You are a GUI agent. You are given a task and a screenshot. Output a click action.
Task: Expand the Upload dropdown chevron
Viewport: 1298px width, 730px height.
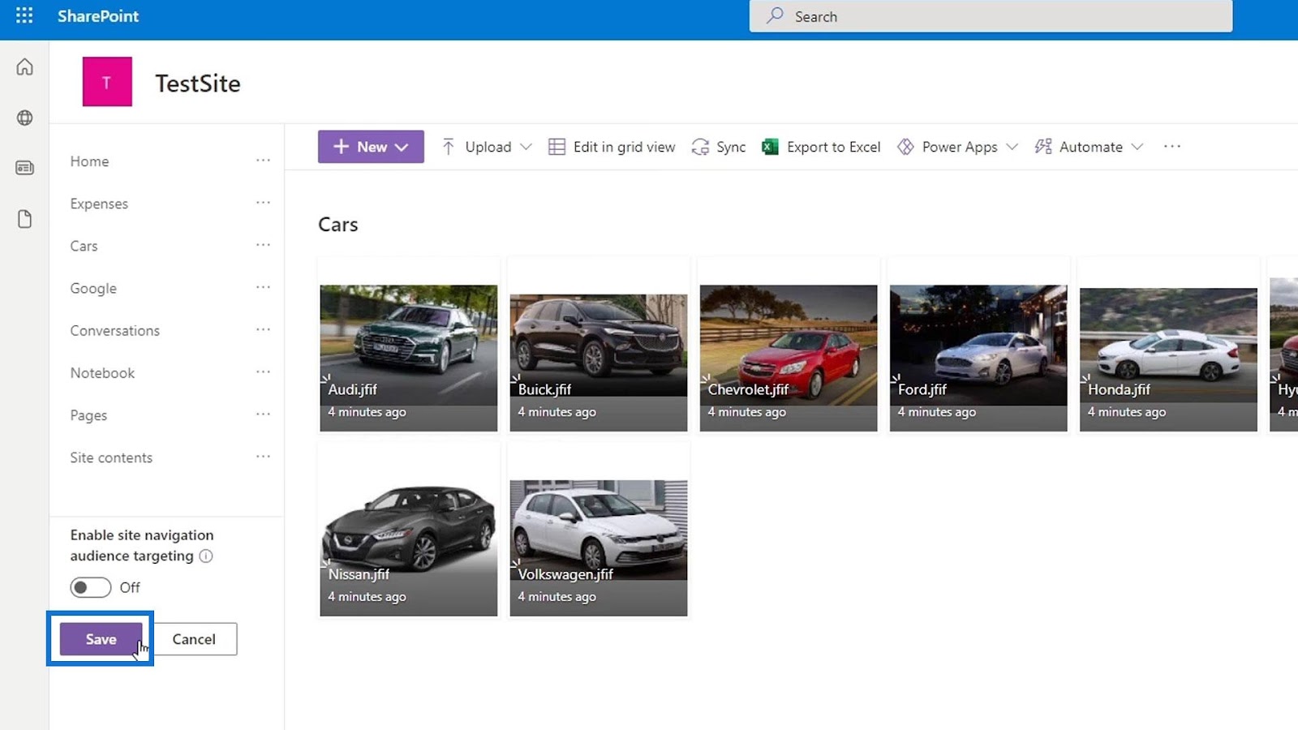click(526, 147)
